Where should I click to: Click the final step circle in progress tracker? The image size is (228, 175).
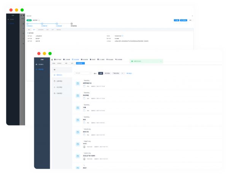tap(71, 24)
